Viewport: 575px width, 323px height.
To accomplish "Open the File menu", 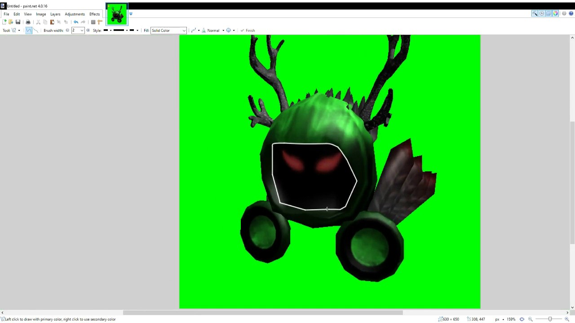I will coord(6,14).
